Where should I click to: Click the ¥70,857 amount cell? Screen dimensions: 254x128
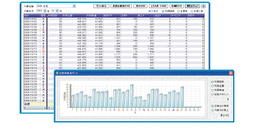pos(74,46)
